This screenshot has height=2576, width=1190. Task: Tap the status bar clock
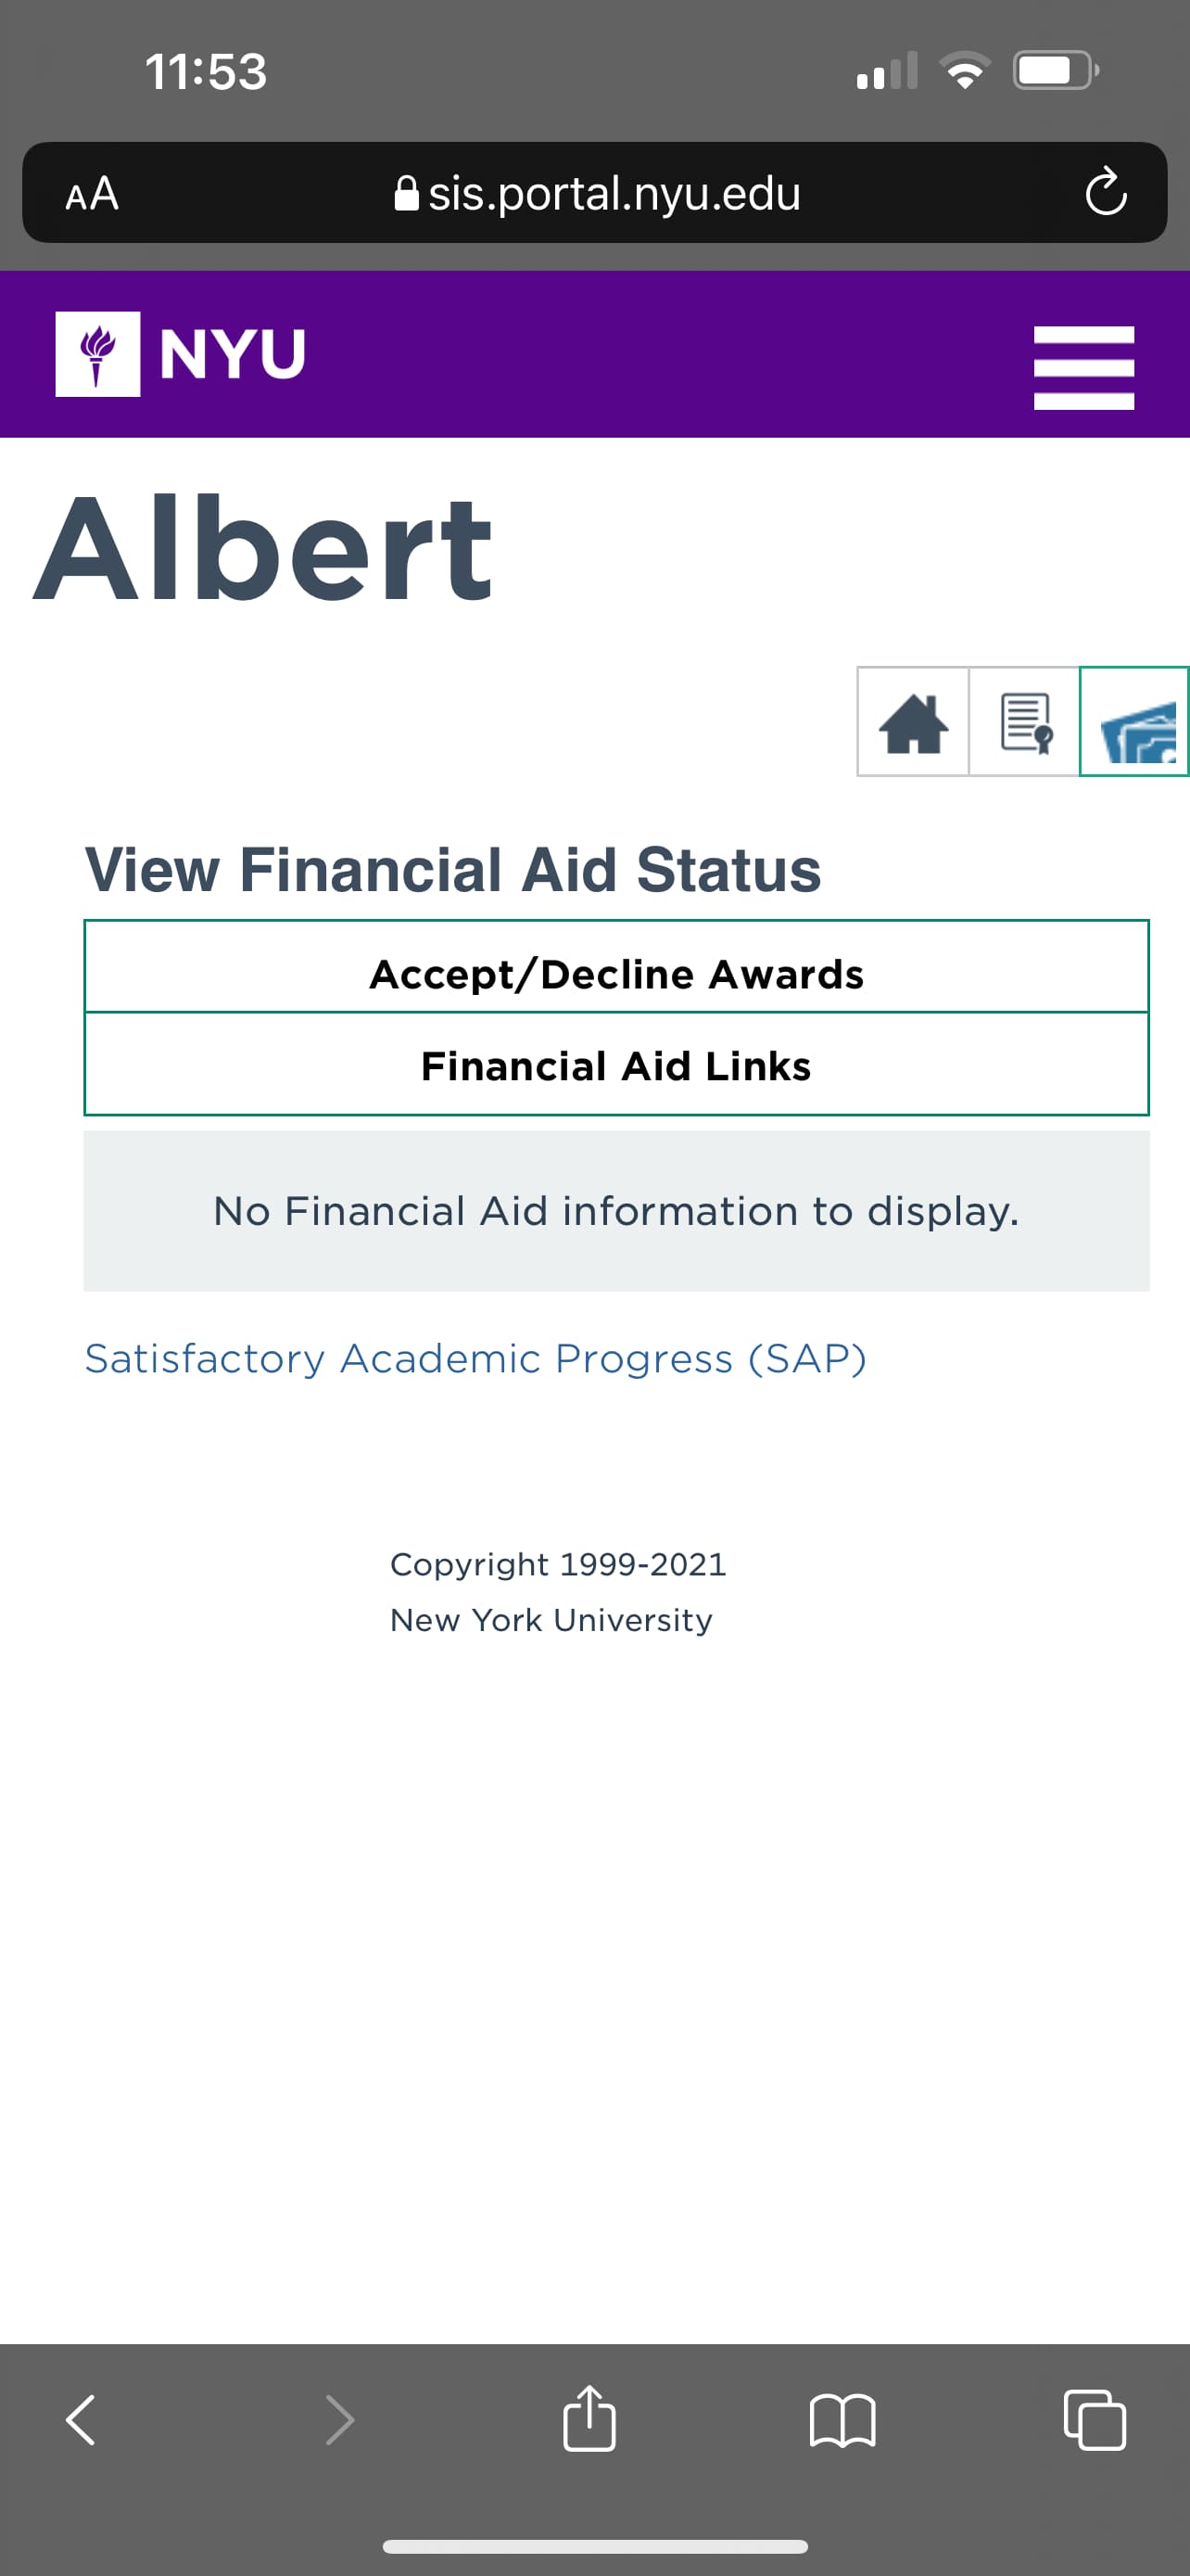[206, 72]
